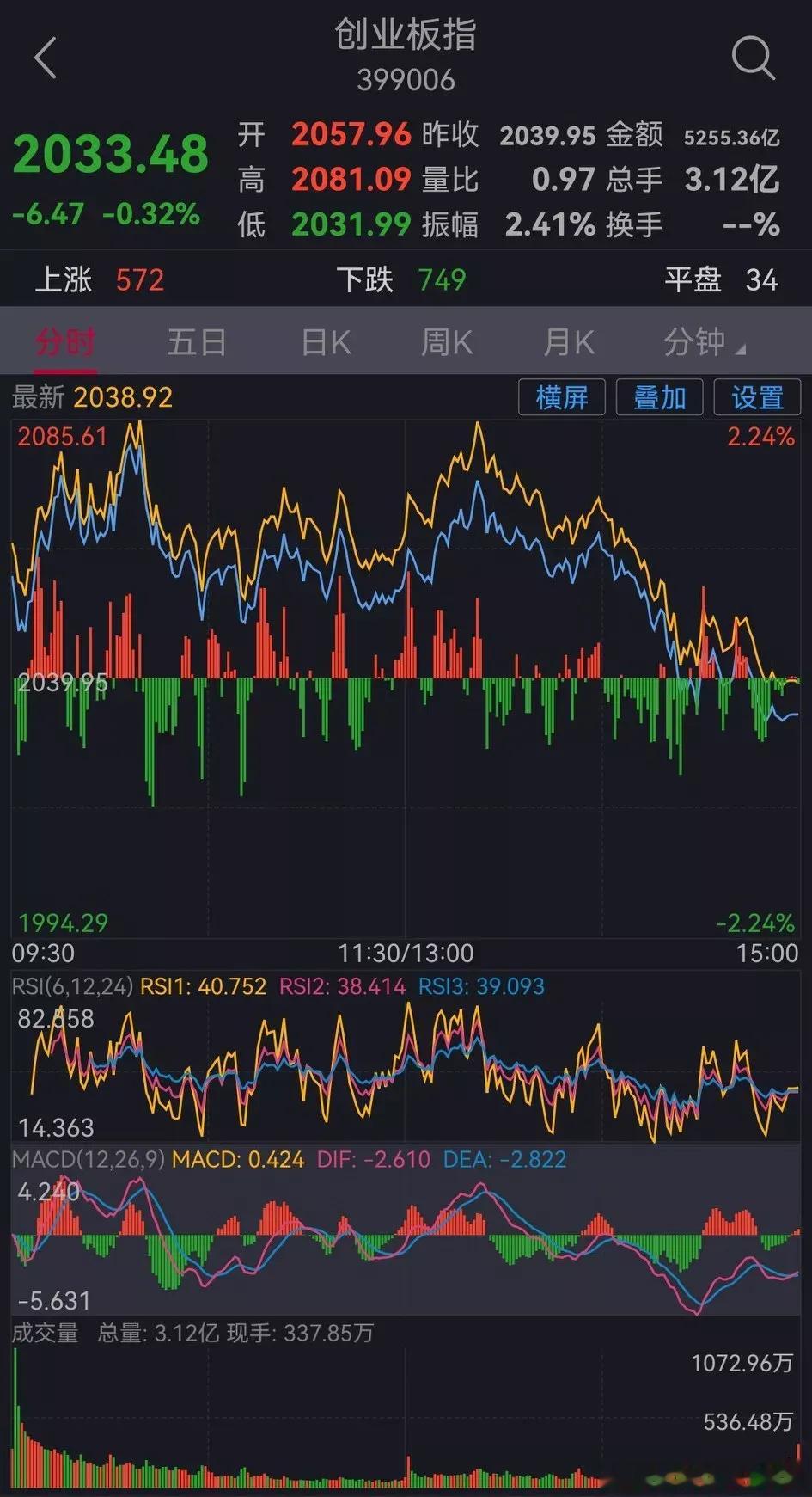Tap the 最新 2038.92 label
This screenshot has width=812, height=1497.
point(92,397)
